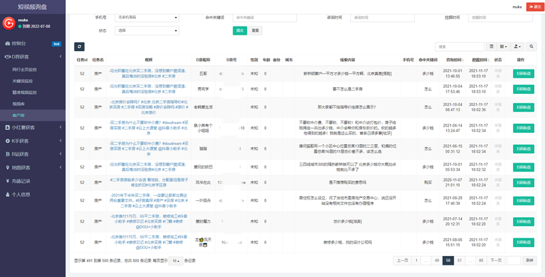Click the user avatar in sidebar
Screen dimensions: 545x277
10,23
